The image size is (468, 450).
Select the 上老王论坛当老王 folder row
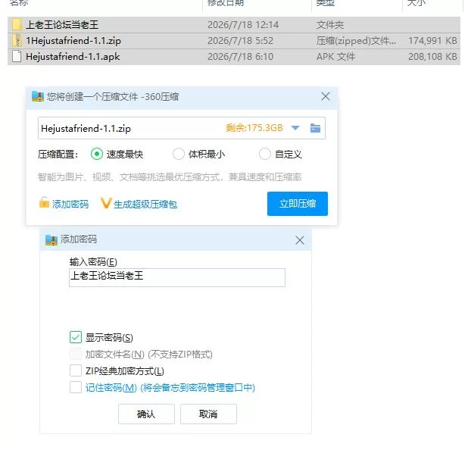(x=234, y=25)
